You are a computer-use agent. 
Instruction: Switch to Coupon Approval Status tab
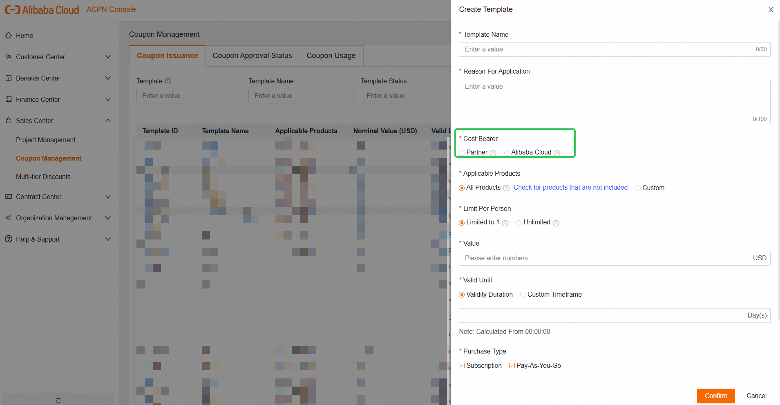click(252, 56)
